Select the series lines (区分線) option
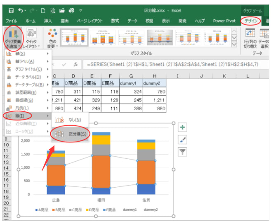 (x=70, y=134)
